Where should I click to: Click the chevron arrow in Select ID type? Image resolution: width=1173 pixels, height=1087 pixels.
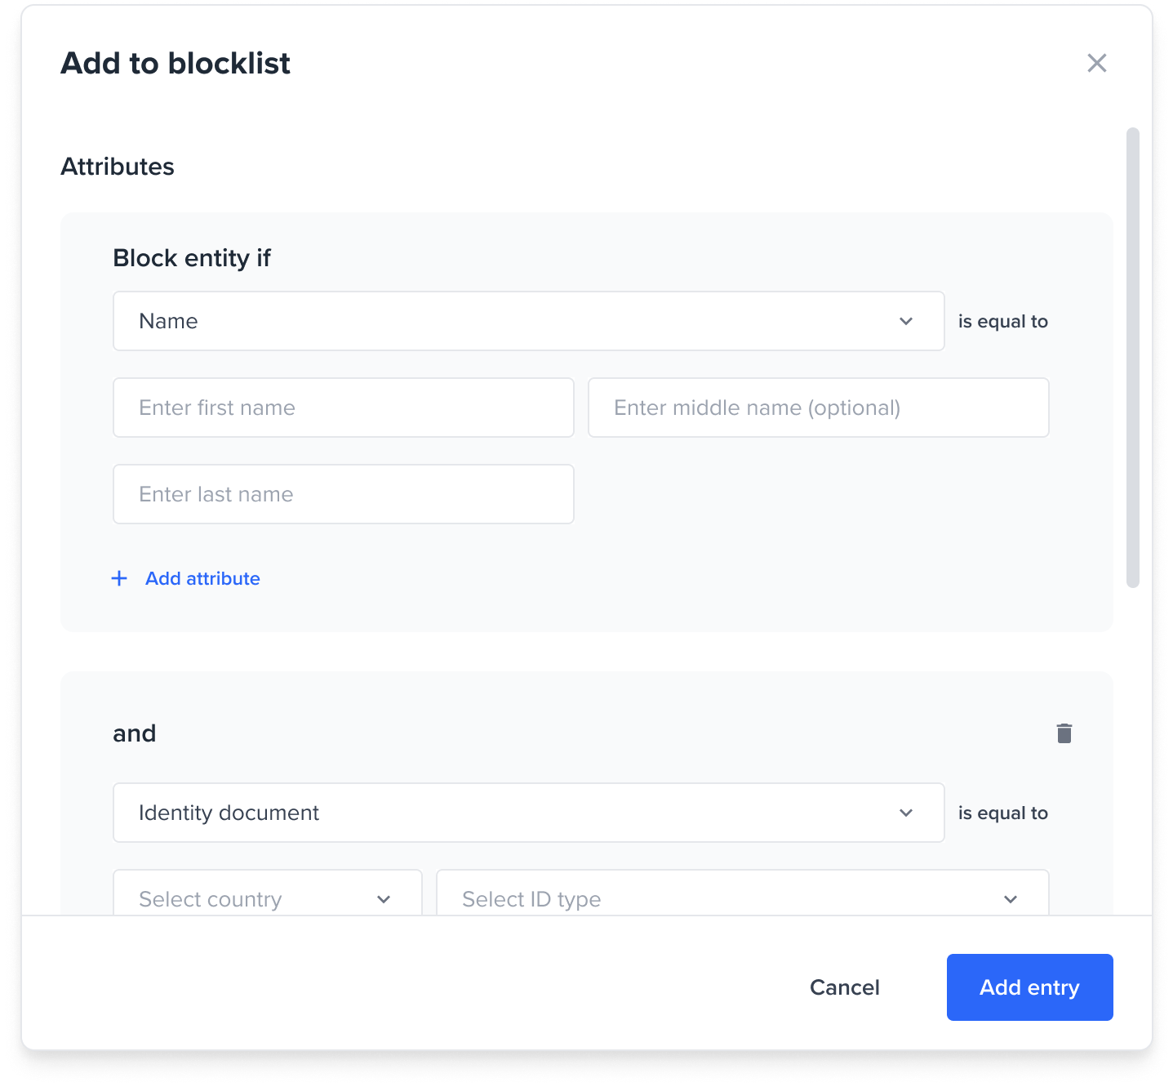pyautogui.click(x=1011, y=899)
